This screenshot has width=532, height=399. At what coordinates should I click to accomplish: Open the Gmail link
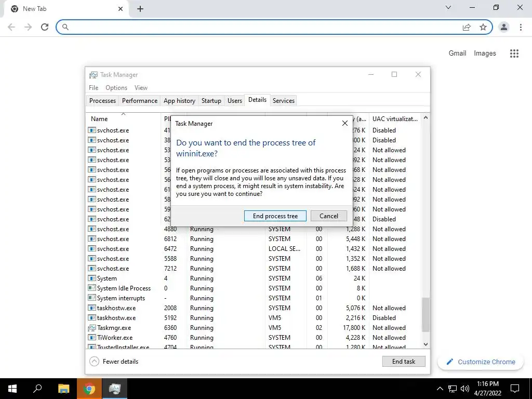coord(457,54)
